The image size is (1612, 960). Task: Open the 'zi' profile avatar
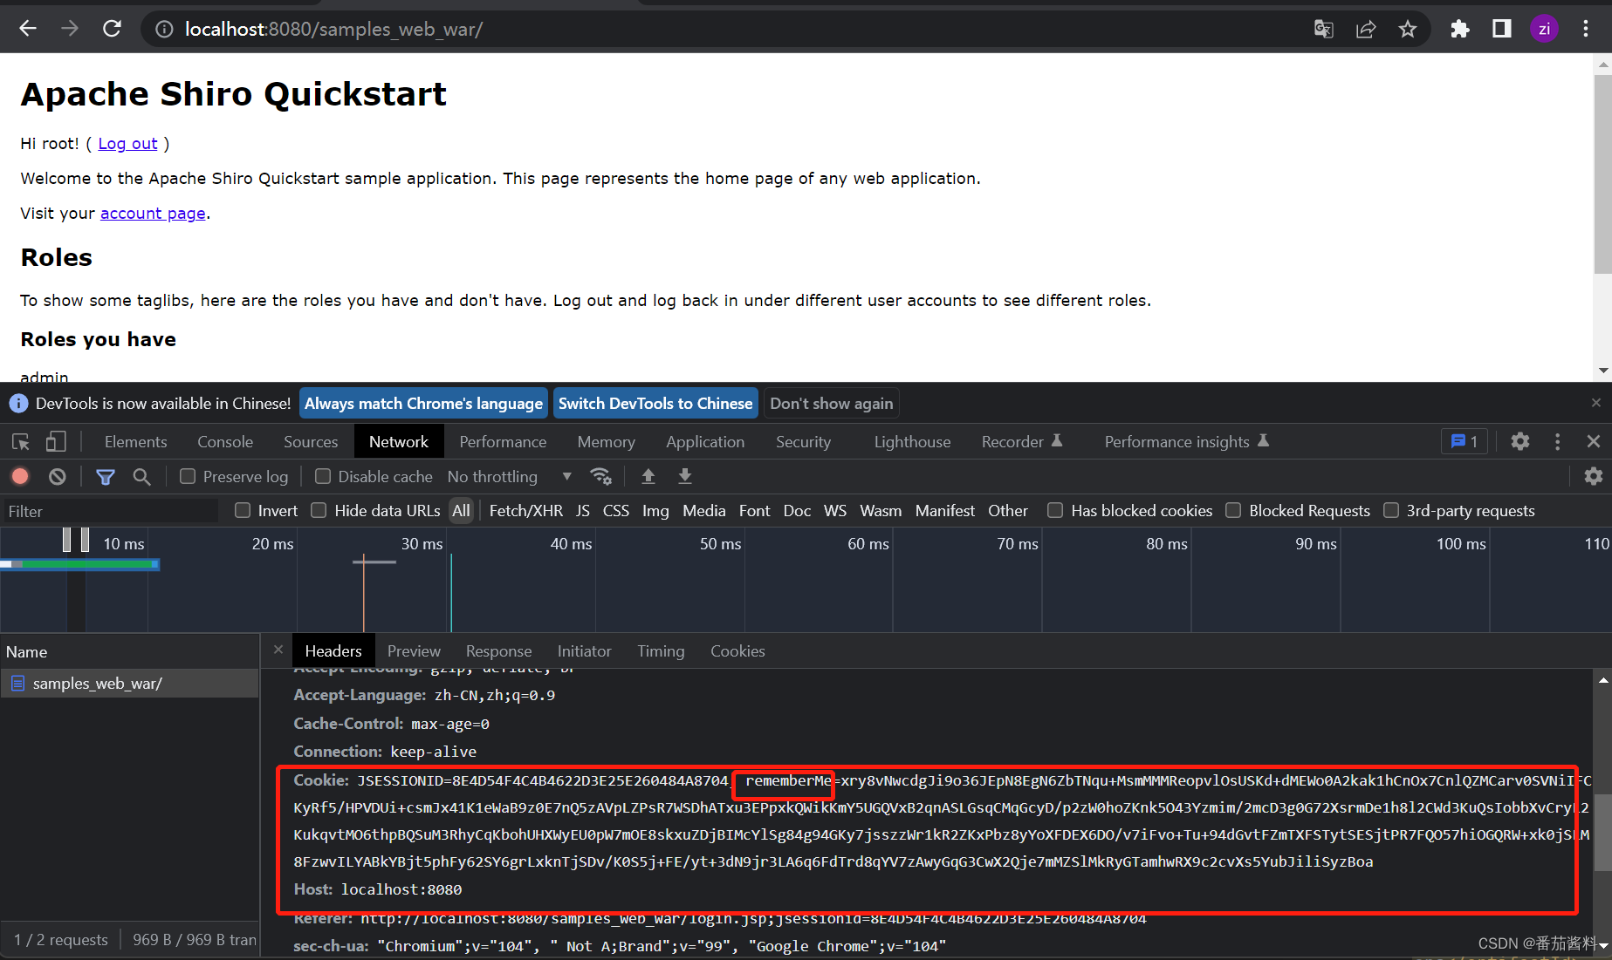click(x=1544, y=29)
